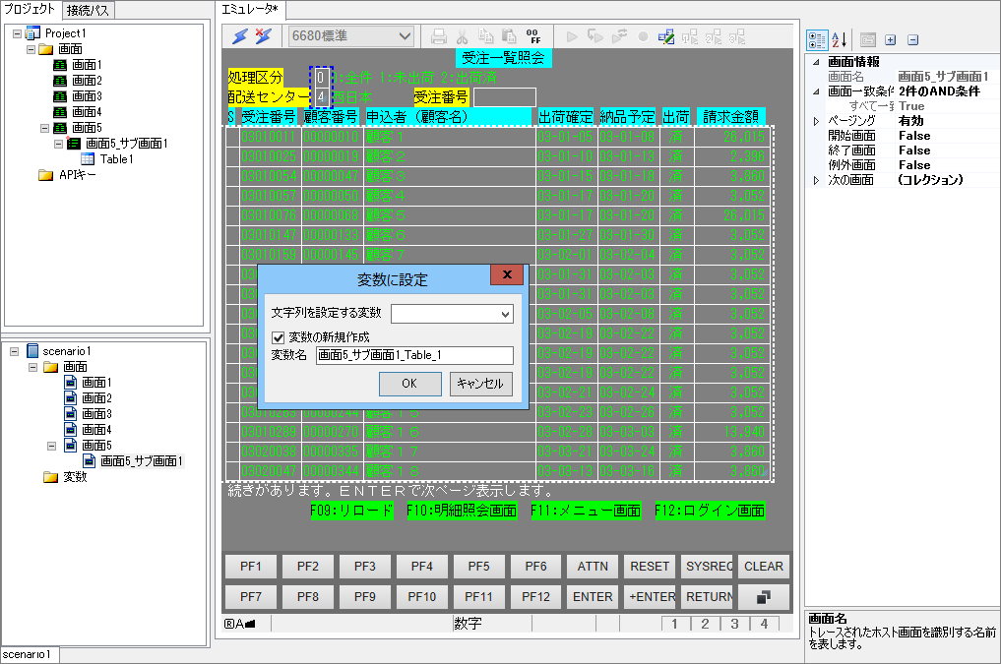Uncheck the 変数の新規作成 checkbox
Screen dimensions: 1001x664
click(278, 337)
